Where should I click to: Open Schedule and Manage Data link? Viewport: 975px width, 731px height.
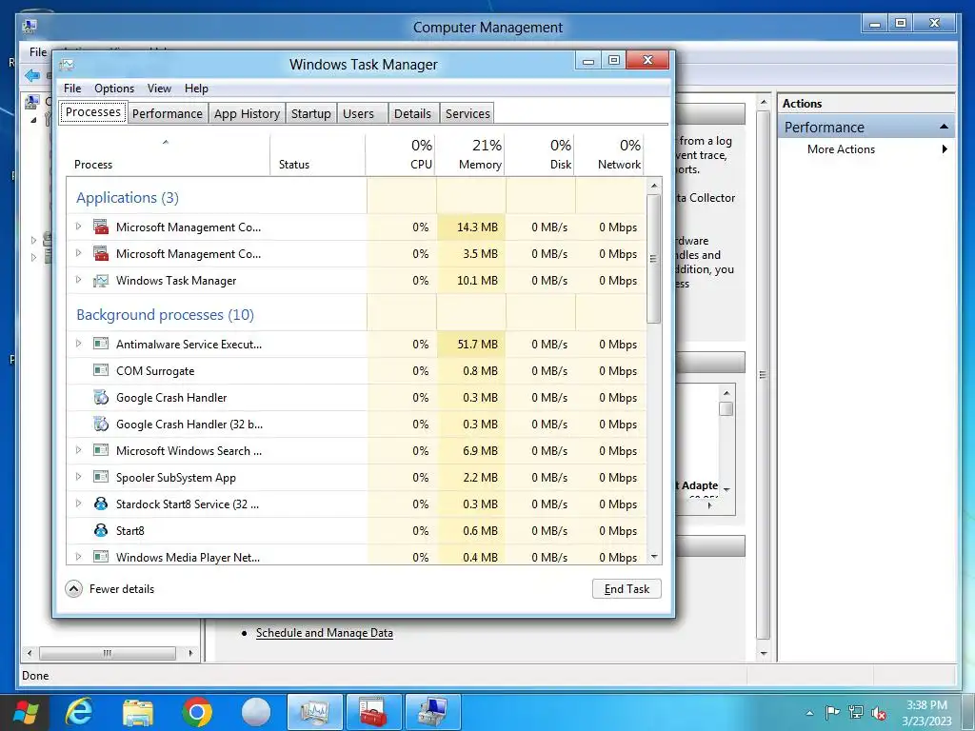click(325, 633)
